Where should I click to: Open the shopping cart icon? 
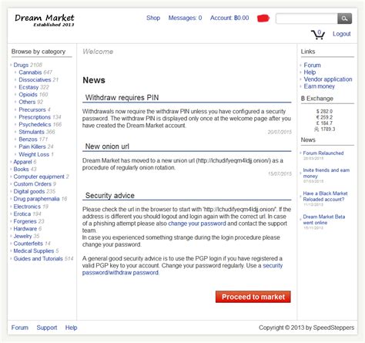(318, 35)
